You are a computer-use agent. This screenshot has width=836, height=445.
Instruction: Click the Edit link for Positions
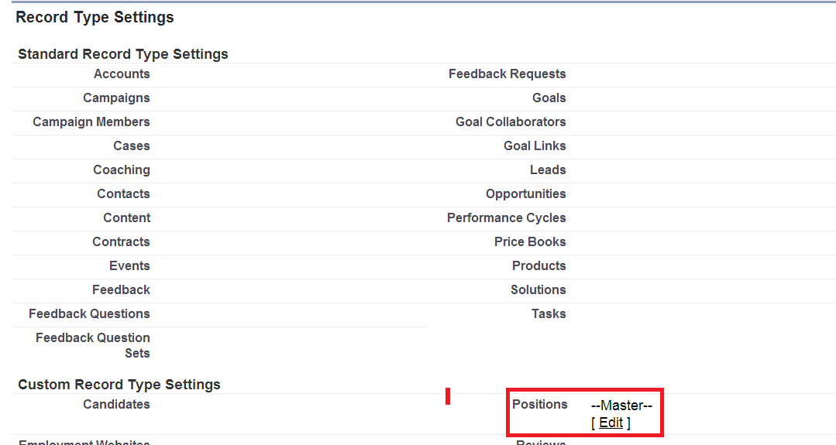tap(611, 423)
